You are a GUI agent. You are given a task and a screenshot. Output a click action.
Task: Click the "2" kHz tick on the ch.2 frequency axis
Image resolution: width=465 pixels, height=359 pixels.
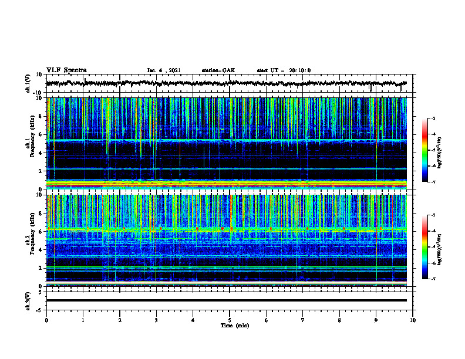point(41,268)
